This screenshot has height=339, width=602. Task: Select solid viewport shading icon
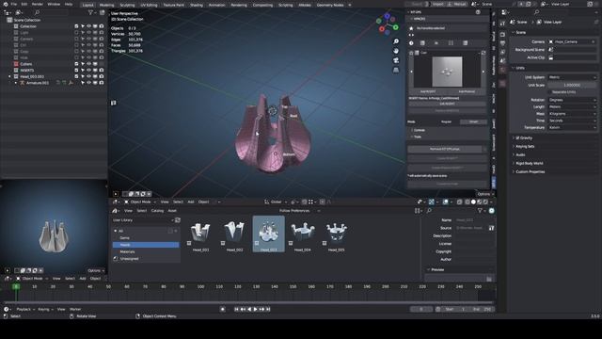click(473, 202)
